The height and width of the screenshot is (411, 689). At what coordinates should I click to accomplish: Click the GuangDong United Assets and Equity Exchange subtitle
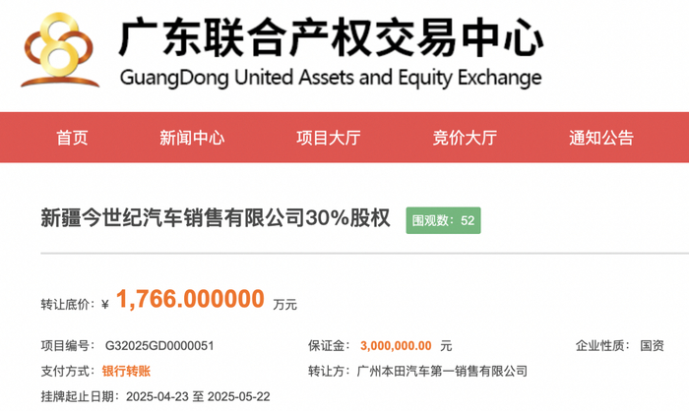(329, 78)
